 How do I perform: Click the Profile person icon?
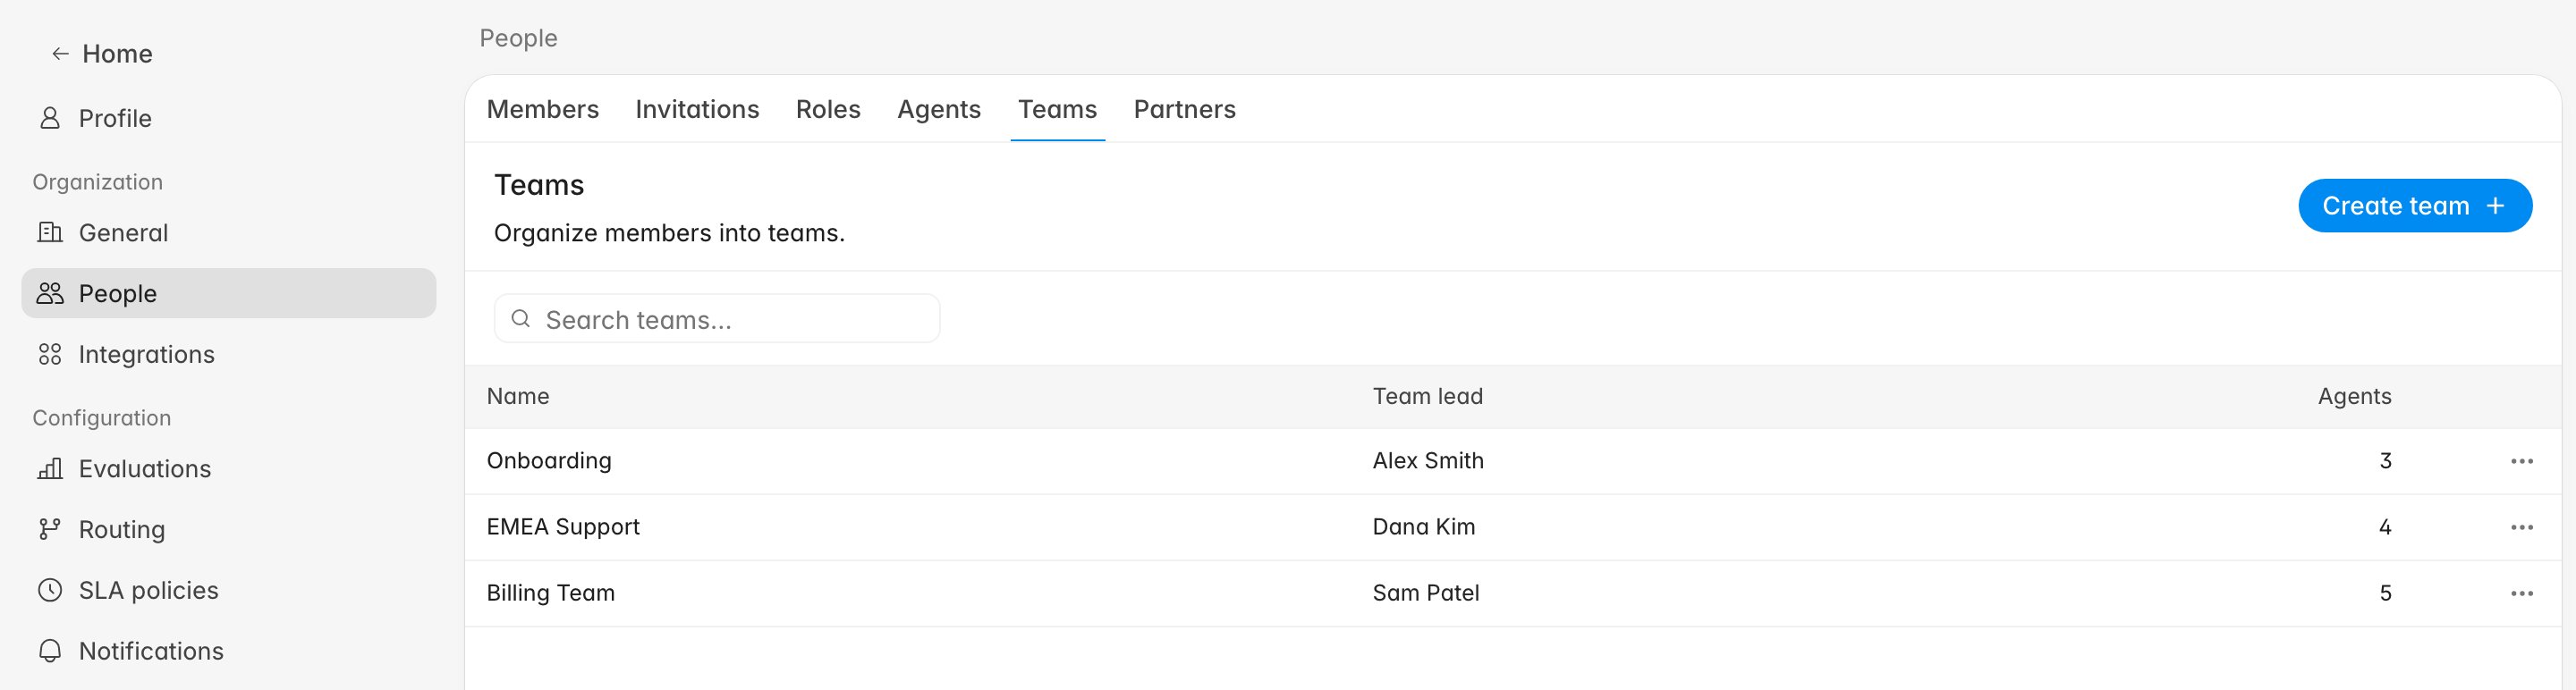pos(49,119)
